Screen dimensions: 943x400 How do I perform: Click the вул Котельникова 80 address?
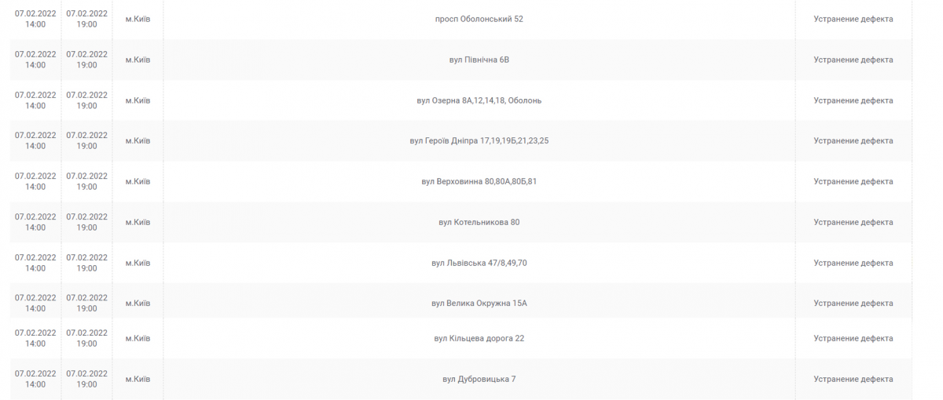[x=479, y=222]
